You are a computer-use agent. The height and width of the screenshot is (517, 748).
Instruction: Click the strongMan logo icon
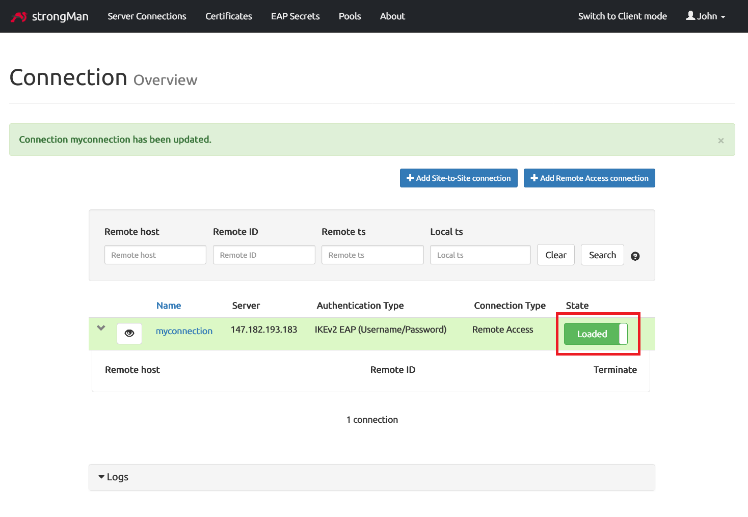(x=19, y=17)
